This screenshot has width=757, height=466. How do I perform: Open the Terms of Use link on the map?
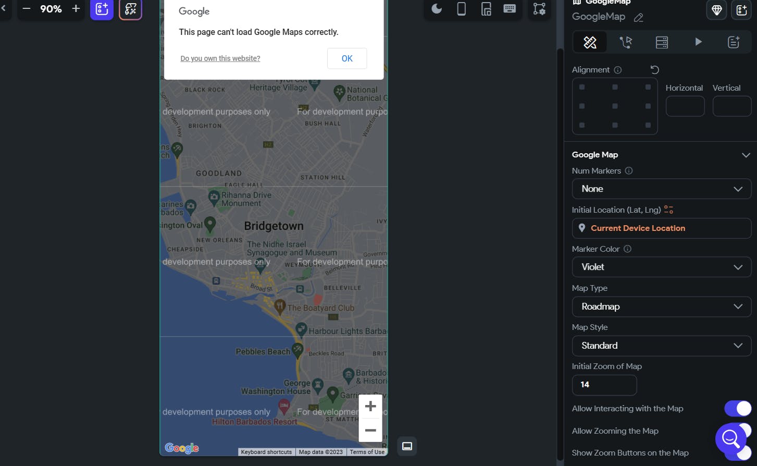pyautogui.click(x=367, y=452)
